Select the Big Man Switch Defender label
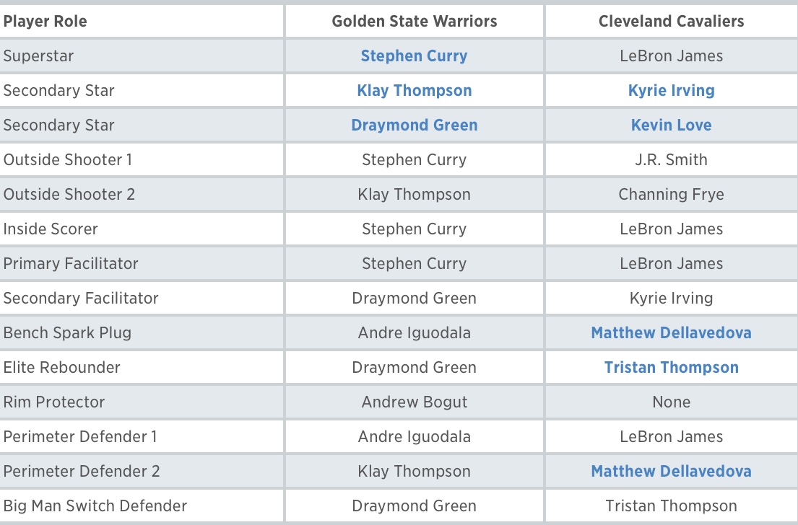 click(x=95, y=506)
